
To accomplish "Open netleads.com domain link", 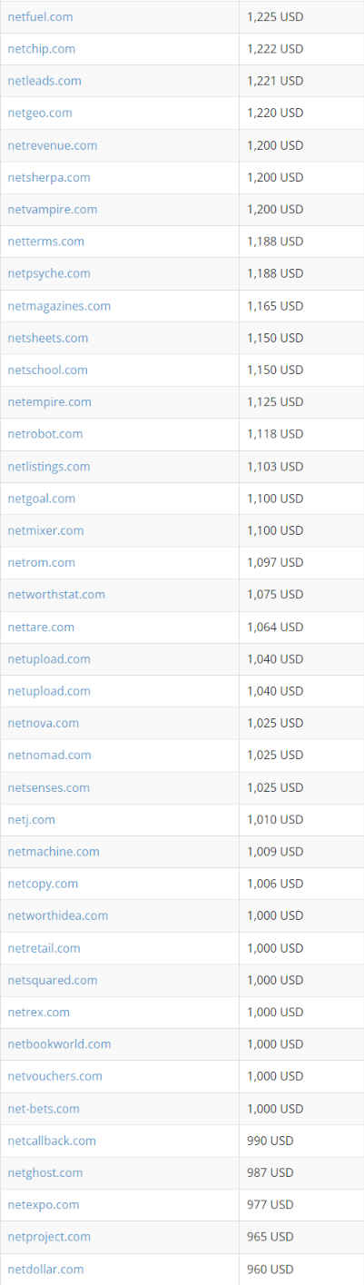I will (44, 81).
